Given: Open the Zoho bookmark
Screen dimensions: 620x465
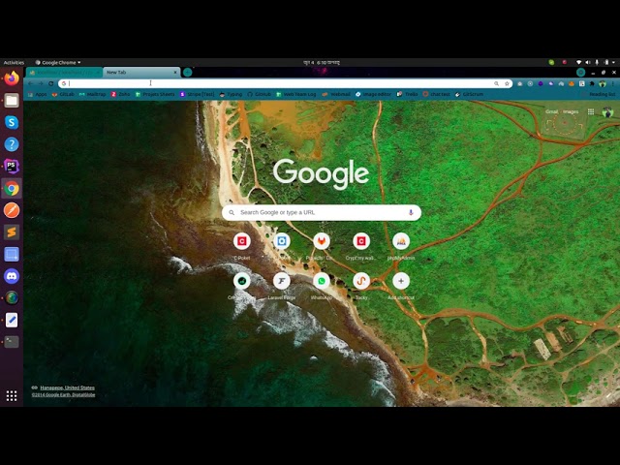Looking at the screenshot, I should coord(120,94).
